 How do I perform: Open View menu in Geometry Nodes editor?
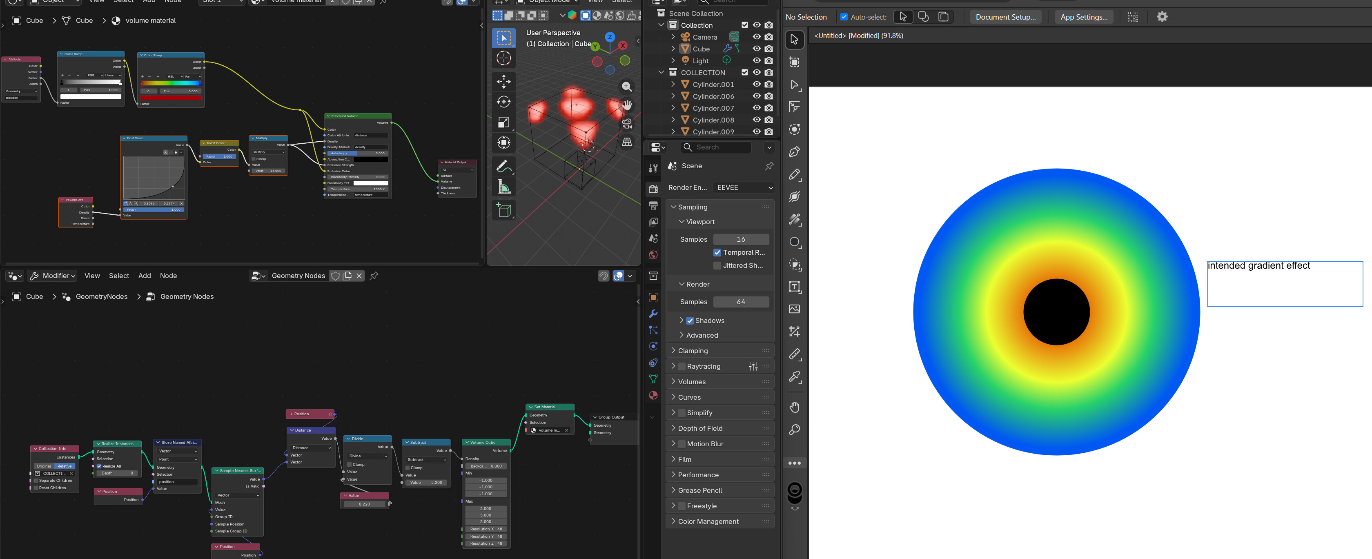92,276
